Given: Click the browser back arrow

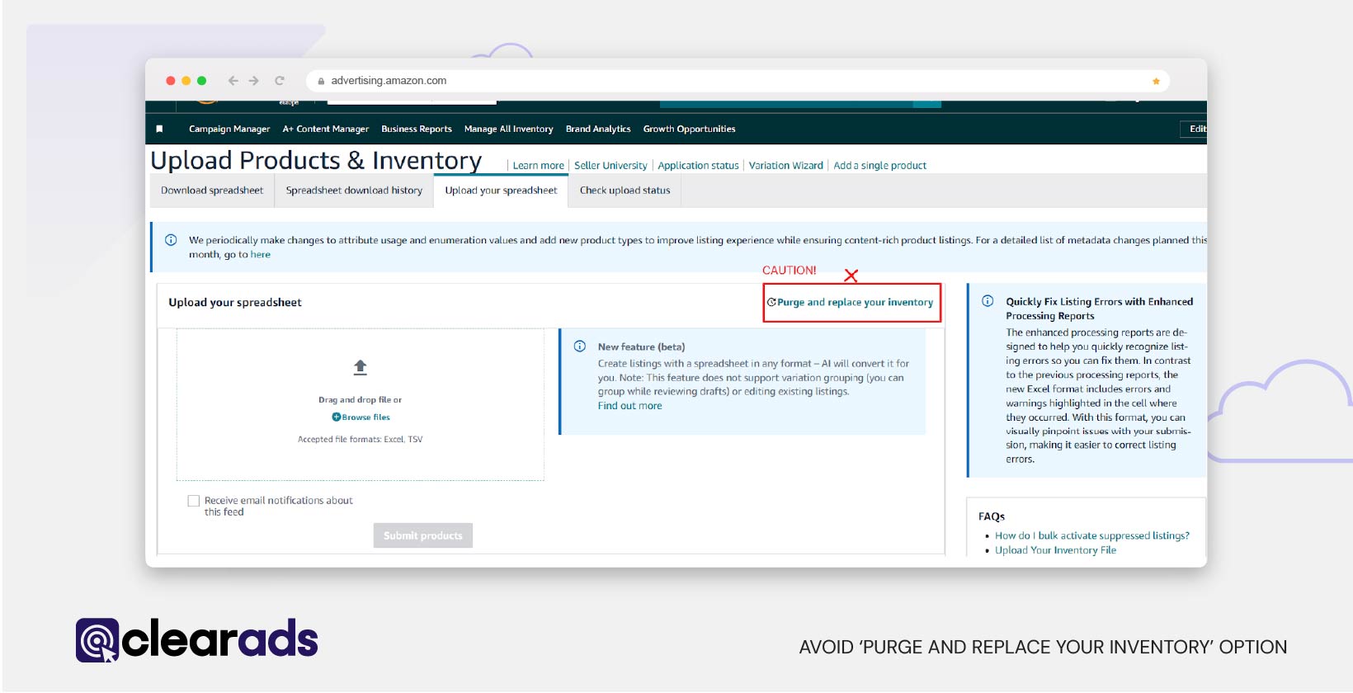Looking at the screenshot, I should [x=233, y=81].
